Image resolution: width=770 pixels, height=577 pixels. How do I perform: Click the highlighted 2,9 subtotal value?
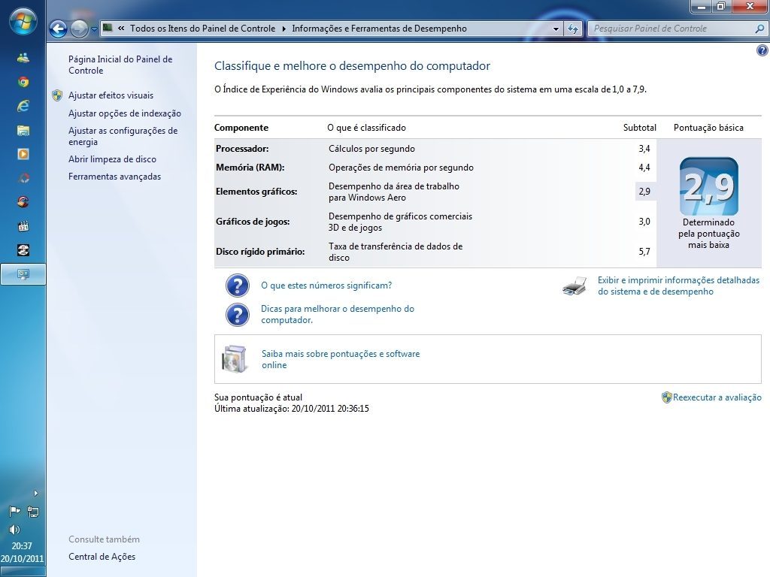(644, 192)
